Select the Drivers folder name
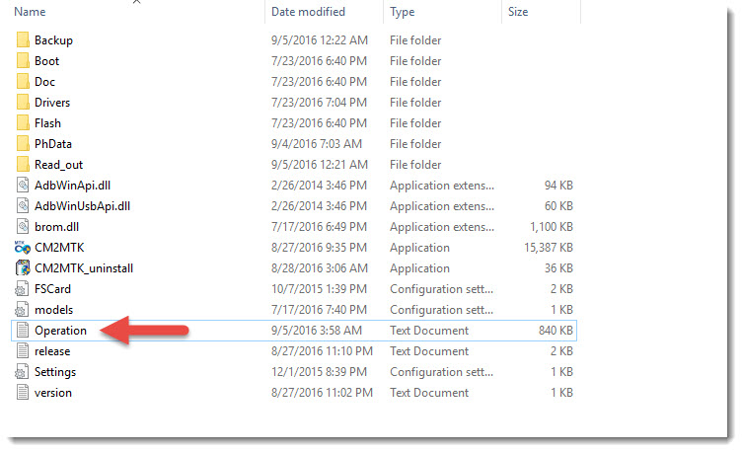742x452 pixels. [52, 103]
